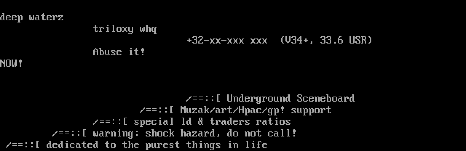The image size is (466, 151).
Task: Click the word 'traders' in ratios line
Action: coord(230,122)
